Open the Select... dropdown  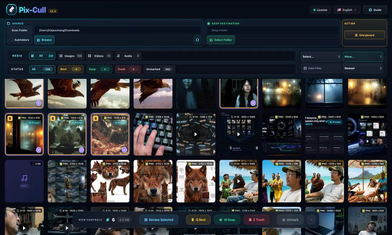coord(321,57)
